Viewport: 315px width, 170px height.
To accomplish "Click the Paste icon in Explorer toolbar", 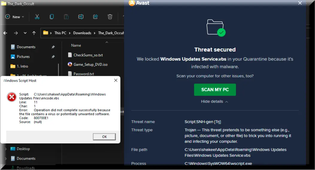I will coord(66,17).
